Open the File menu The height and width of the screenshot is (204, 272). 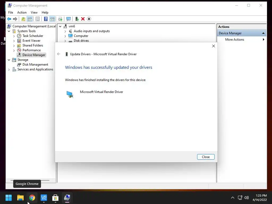pos(11,12)
